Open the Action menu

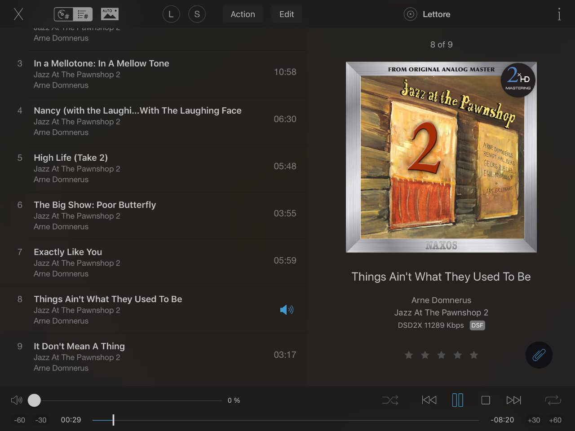243,14
